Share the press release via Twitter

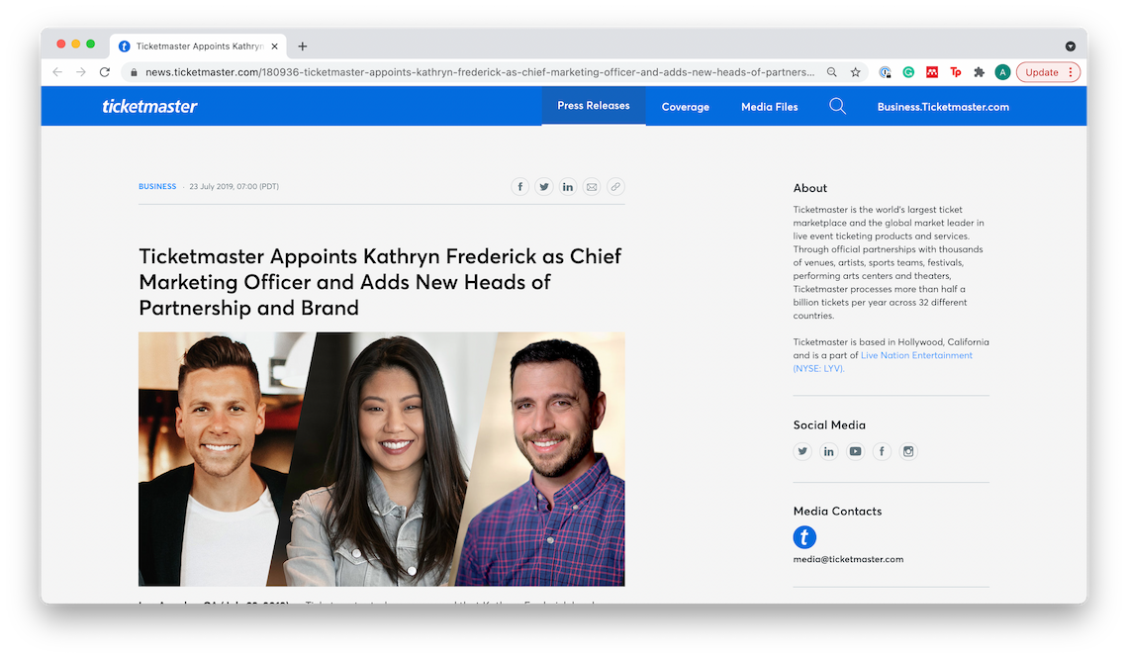pos(544,186)
